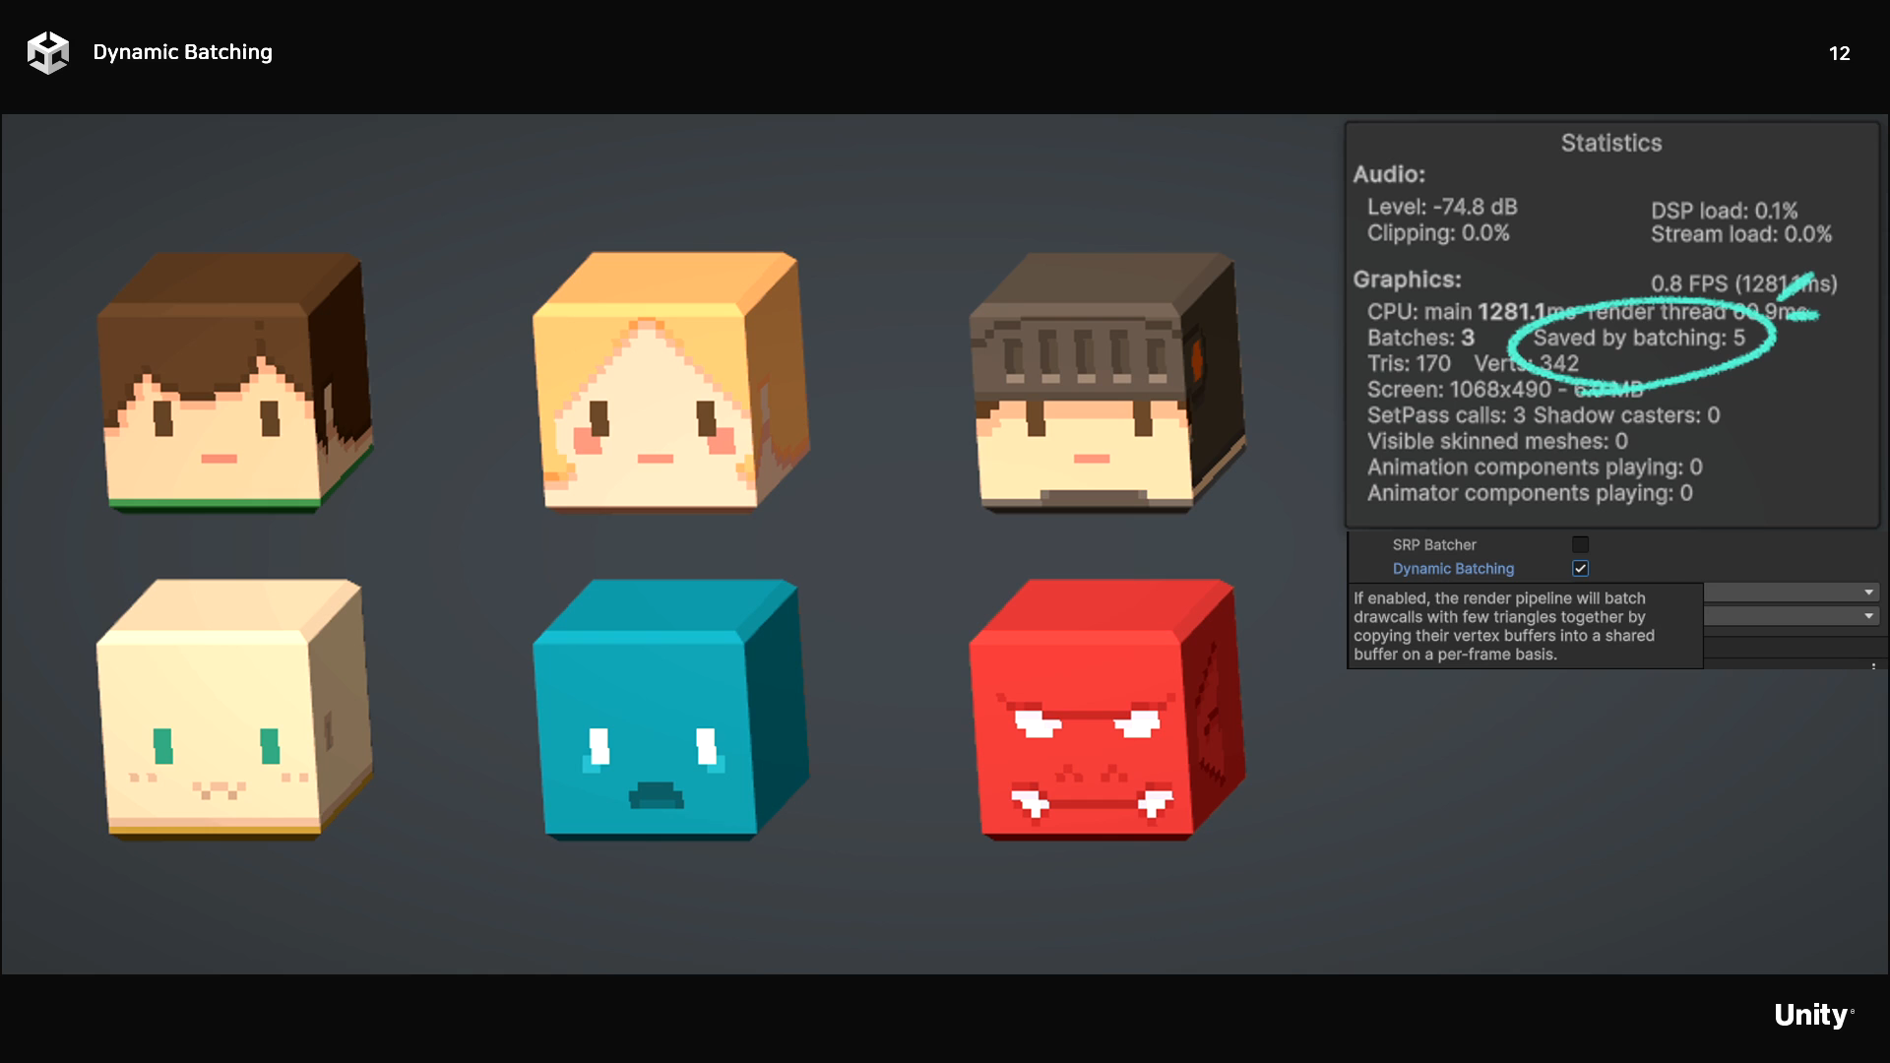Select the knight helmet cube head

click(1103, 384)
